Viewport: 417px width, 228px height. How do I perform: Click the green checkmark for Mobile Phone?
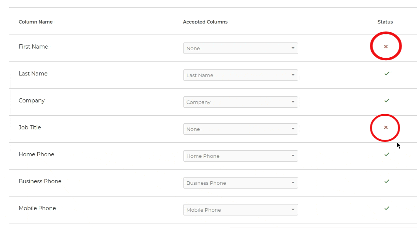(387, 208)
